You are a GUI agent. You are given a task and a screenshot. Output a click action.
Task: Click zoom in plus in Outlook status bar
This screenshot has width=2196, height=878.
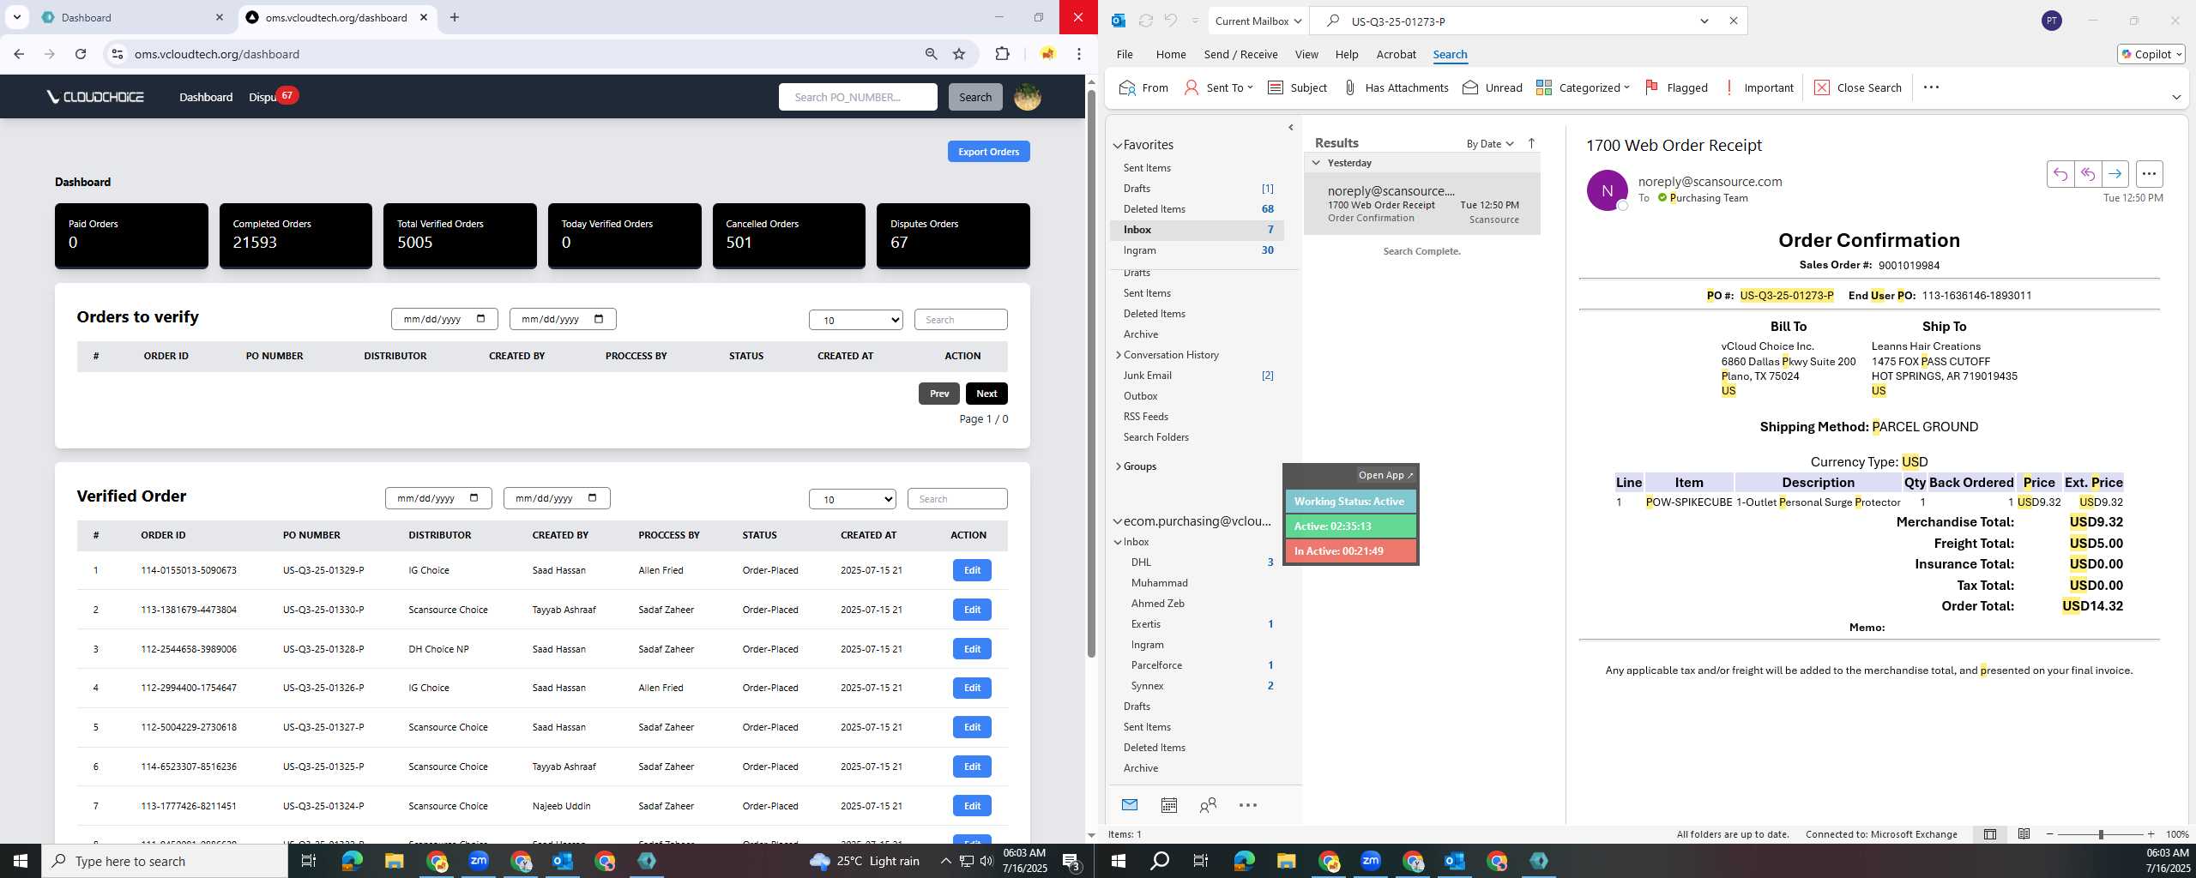pos(2151,834)
